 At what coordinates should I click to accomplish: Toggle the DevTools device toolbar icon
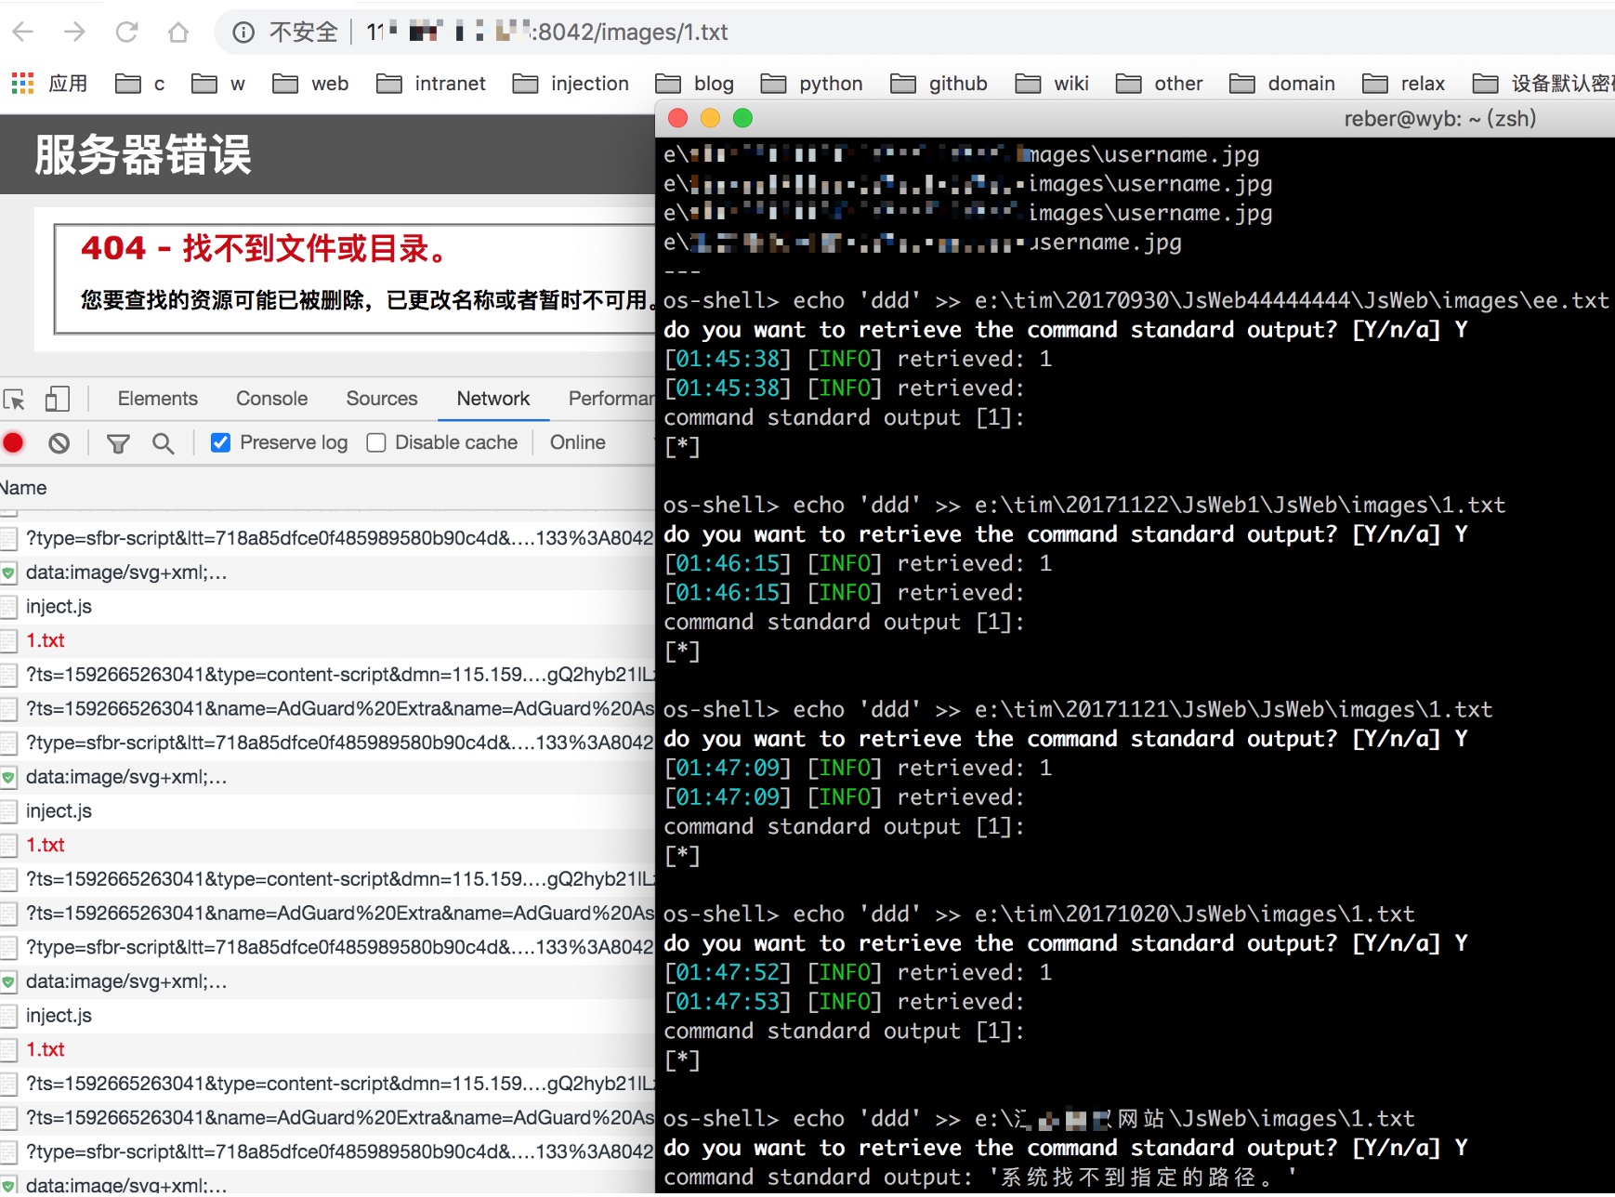pos(58,400)
